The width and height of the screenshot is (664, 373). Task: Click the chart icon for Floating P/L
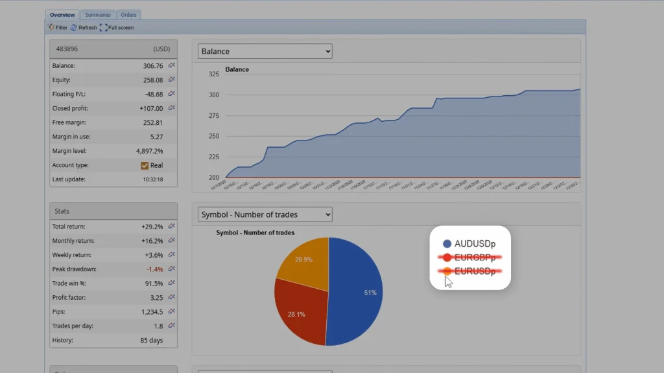[171, 94]
